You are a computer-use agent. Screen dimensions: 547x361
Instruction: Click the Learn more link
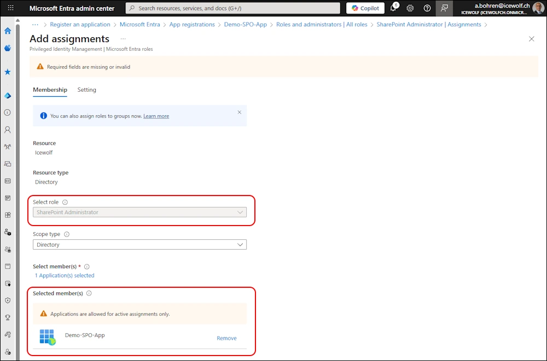[x=156, y=116]
